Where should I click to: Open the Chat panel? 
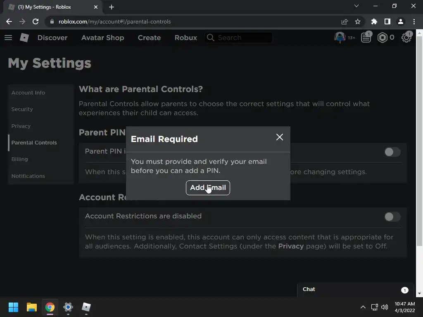pos(356,290)
